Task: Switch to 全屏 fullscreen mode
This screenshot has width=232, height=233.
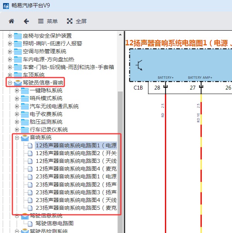Action: [x=77, y=21]
